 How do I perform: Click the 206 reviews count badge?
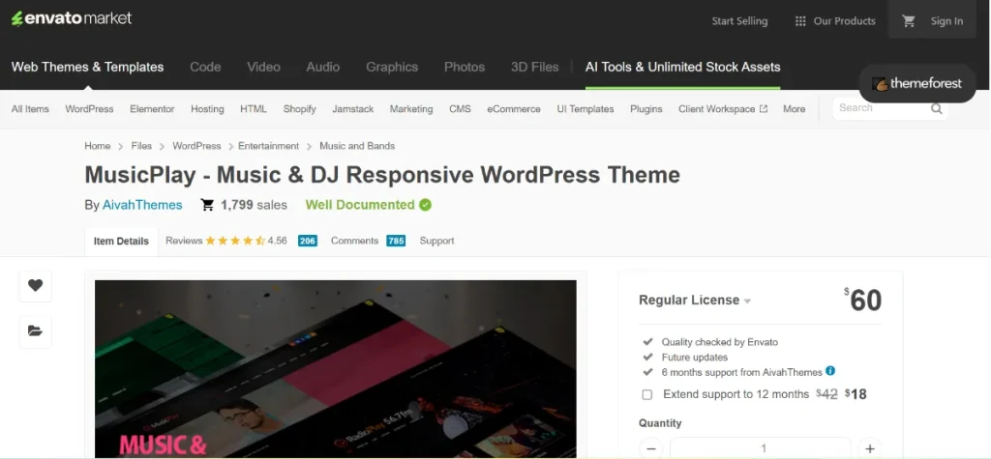click(308, 241)
